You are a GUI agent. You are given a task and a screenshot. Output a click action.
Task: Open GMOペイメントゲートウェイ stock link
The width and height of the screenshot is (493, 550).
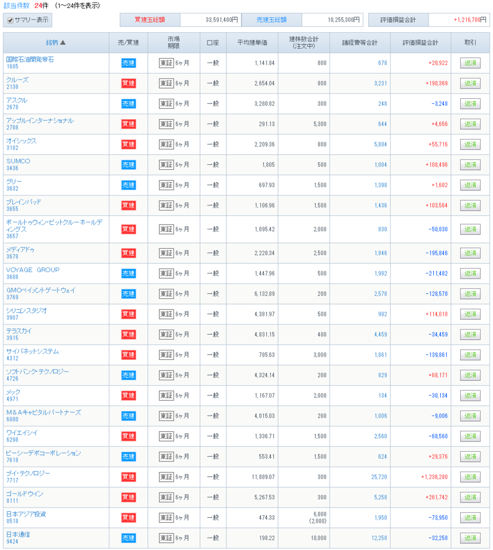point(41,290)
